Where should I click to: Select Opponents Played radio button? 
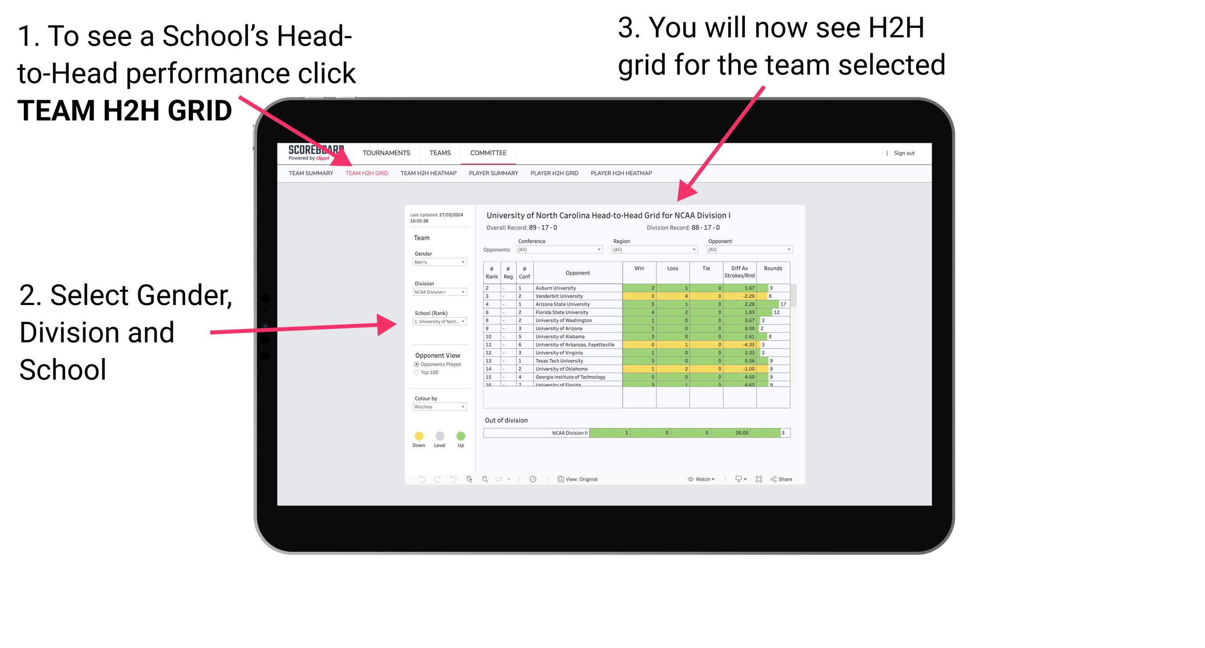click(415, 366)
